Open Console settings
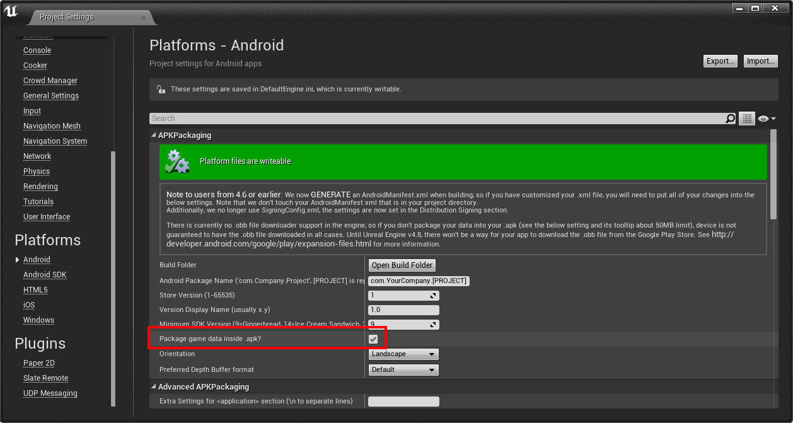The image size is (793, 423). (37, 50)
